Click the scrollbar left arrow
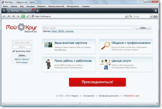 [x=3, y=104]
